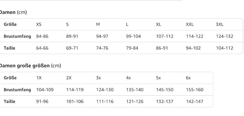Click the 79-84 waist value for L
This screenshot has height=116, width=244.
tap(132, 48)
